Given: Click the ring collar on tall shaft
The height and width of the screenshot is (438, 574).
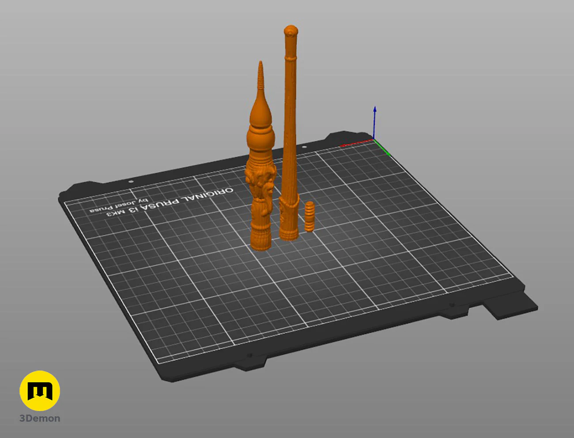Looking at the screenshot, I should 291,58.
